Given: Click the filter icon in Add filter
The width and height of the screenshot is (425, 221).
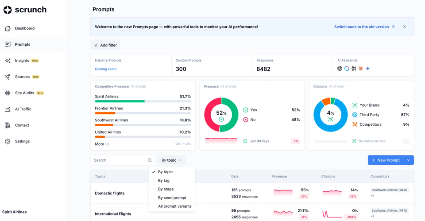Looking at the screenshot, I should click(x=96, y=45).
